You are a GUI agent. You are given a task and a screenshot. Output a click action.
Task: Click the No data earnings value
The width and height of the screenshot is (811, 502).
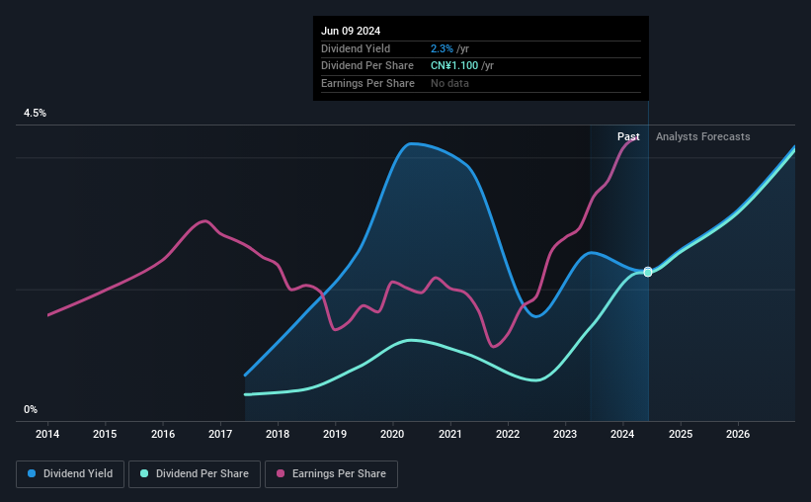[x=450, y=83]
